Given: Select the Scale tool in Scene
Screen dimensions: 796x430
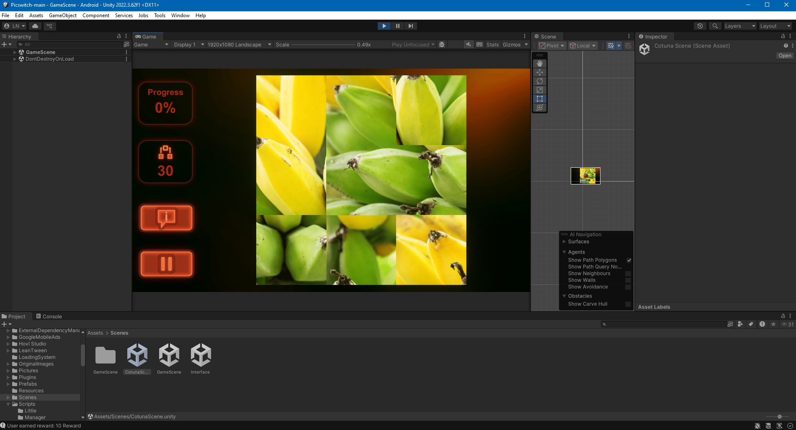Looking at the screenshot, I should tap(540, 90).
